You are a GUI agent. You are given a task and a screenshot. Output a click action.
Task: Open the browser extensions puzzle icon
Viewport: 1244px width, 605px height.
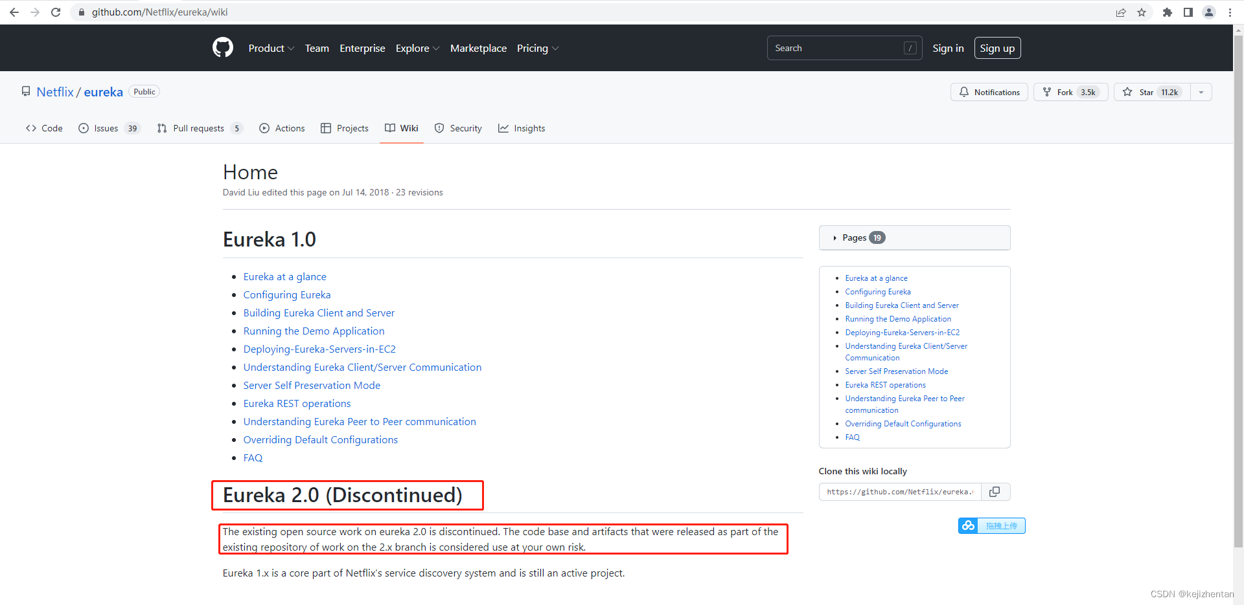1168,12
